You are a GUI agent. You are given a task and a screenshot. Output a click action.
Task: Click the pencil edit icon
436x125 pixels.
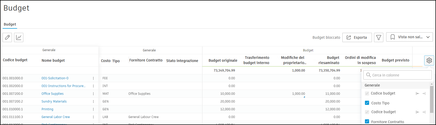coord(7,37)
